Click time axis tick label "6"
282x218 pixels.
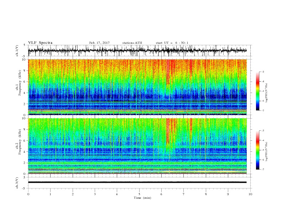[x=161, y=194]
